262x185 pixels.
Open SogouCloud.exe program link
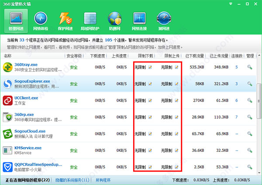point(30,131)
